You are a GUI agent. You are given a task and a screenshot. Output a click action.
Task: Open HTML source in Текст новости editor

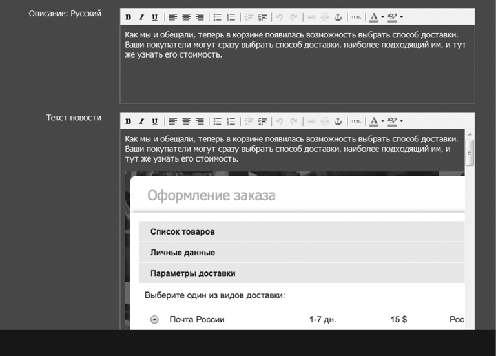(x=356, y=121)
